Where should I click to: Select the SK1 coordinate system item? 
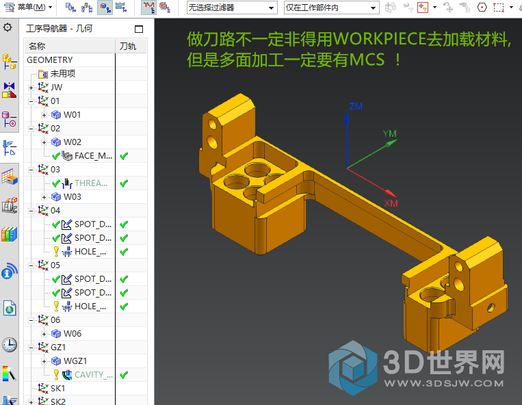click(57, 389)
